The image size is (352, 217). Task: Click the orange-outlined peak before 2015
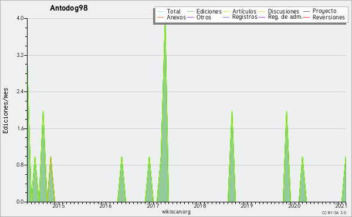tap(51, 179)
